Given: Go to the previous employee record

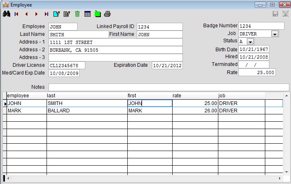Looking at the screenshot, I should click(x=27, y=14).
